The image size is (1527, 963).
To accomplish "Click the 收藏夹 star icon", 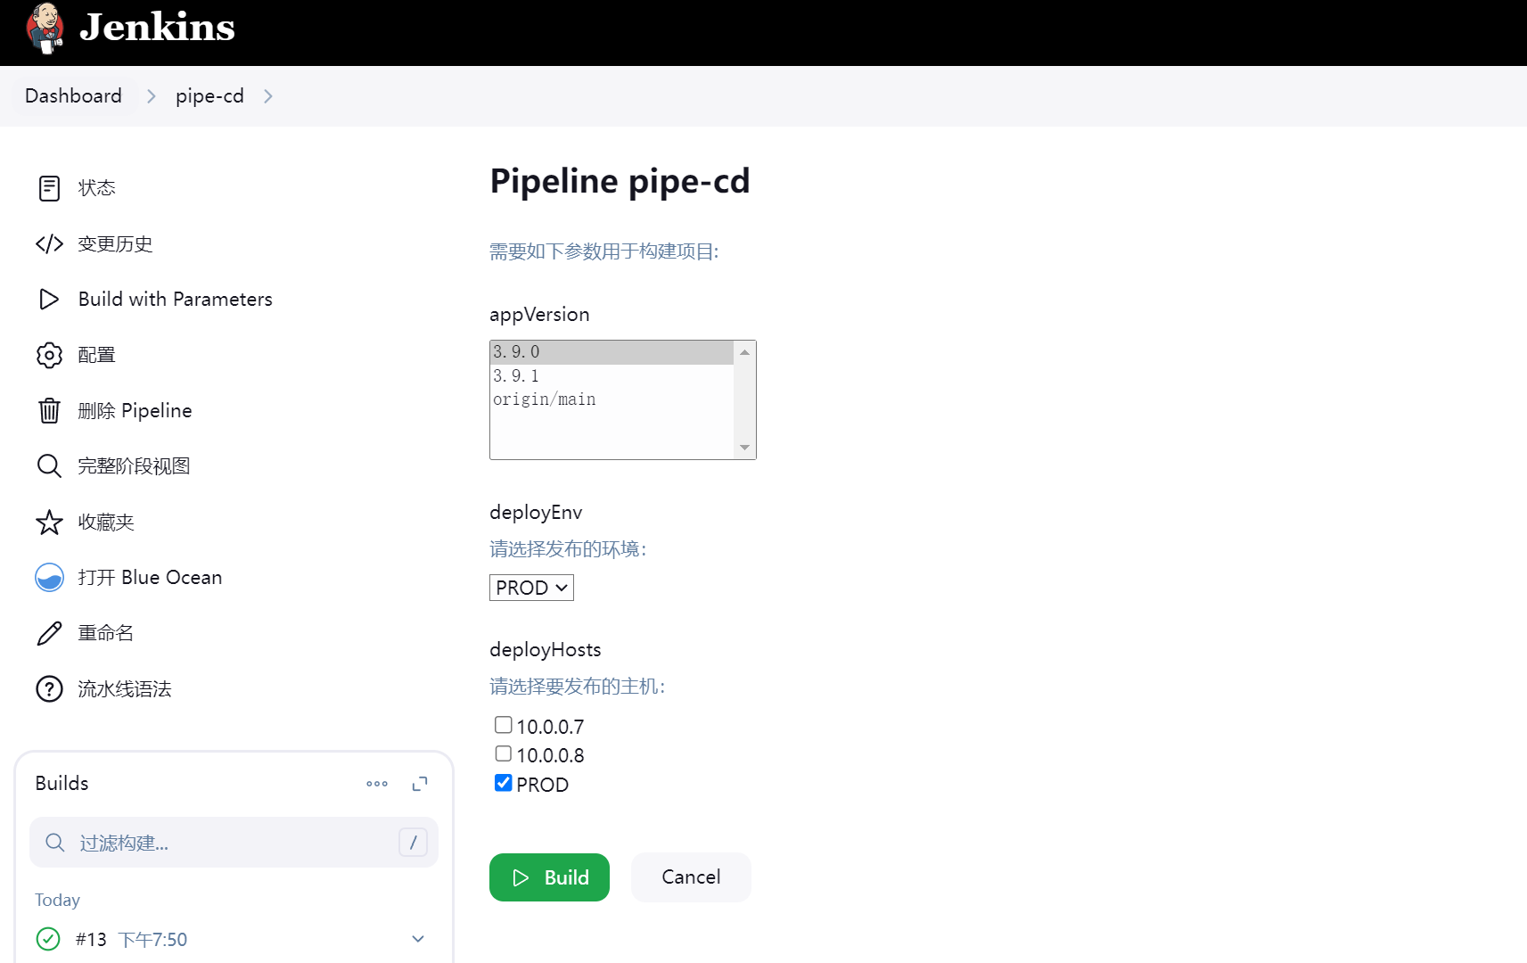I will point(49,522).
